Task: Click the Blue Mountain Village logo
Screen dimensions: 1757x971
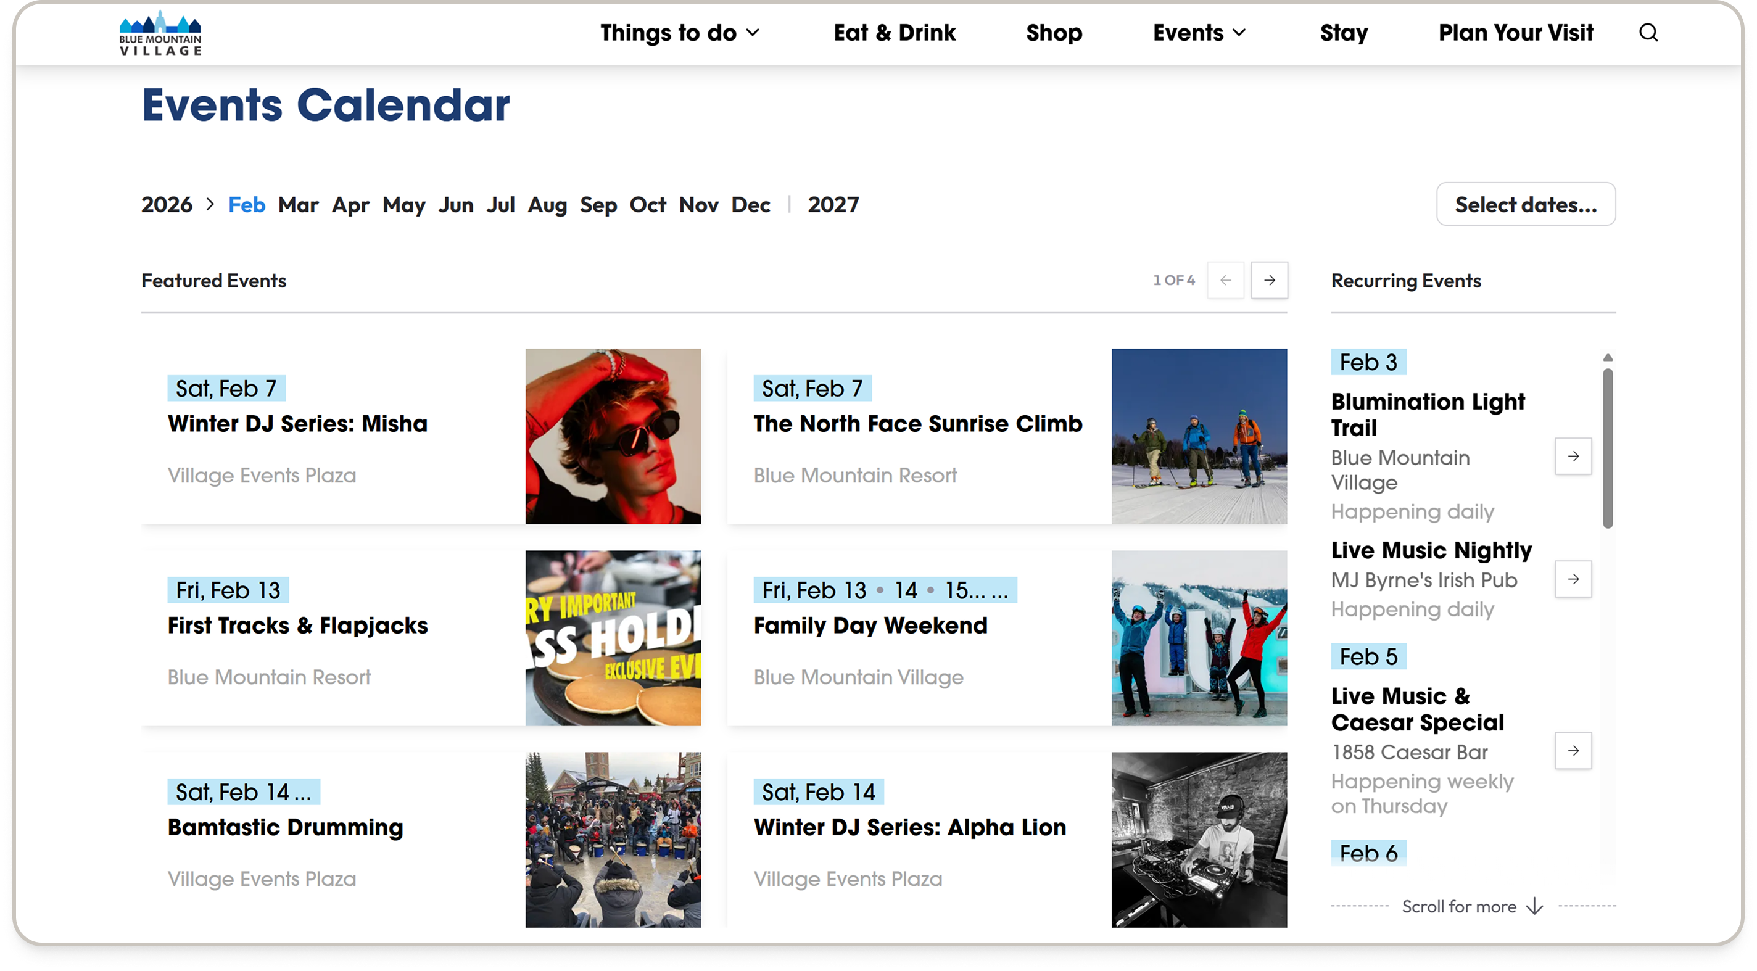Action: pyautogui.click(x=160, y=33)
